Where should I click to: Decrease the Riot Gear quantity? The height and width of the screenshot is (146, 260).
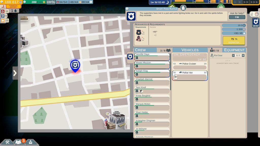tap(233, 56)
